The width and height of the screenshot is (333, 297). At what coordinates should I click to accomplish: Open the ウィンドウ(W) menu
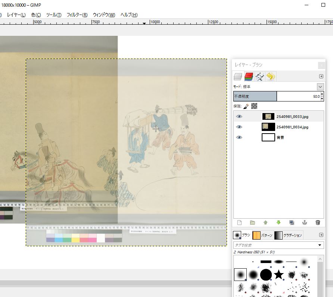[x=104, y=15]
